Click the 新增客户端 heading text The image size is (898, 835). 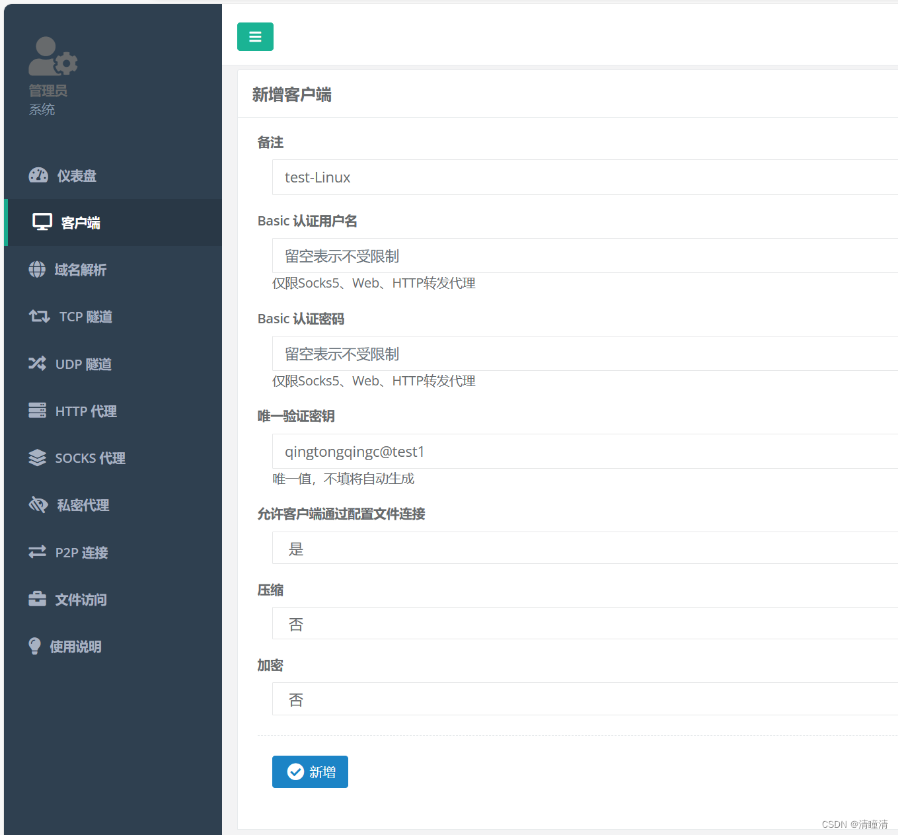coord(291,95)
